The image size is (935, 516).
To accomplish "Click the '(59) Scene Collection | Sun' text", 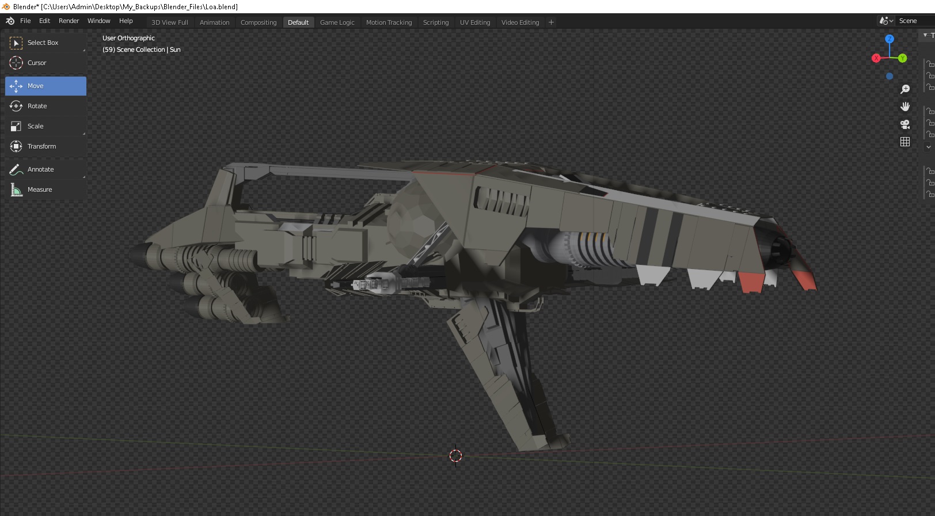I will [x=142, y=50].
